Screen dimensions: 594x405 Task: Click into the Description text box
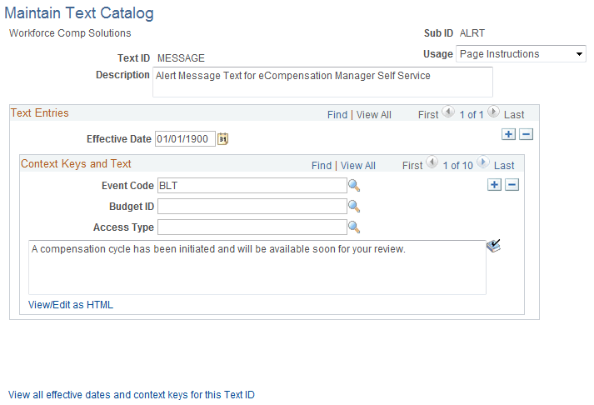pyautogui.click(x=322, y=82)
